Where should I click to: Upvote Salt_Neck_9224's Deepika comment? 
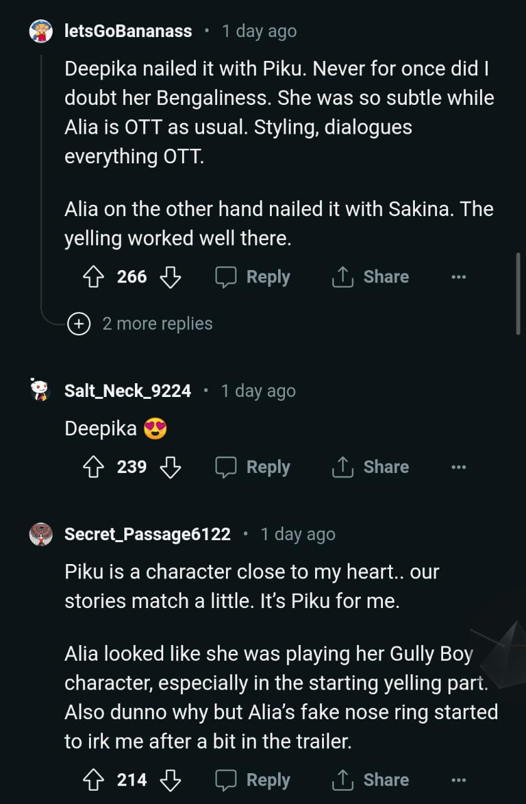click(93, 467)
